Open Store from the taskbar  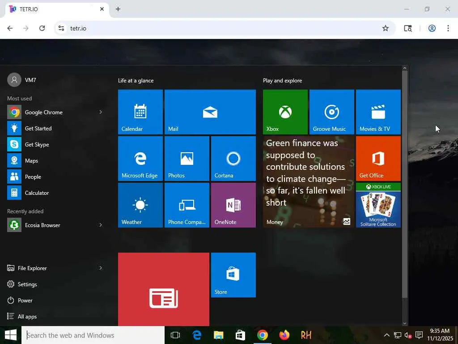(x=240, y=335)
